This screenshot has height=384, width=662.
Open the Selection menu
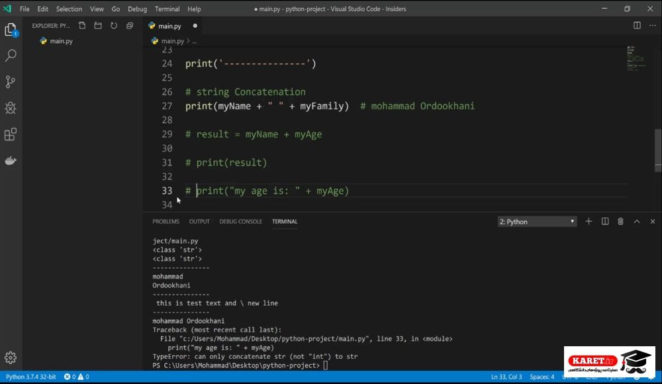70,9
